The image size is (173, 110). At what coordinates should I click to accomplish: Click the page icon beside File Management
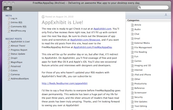(x=132, y=48)
